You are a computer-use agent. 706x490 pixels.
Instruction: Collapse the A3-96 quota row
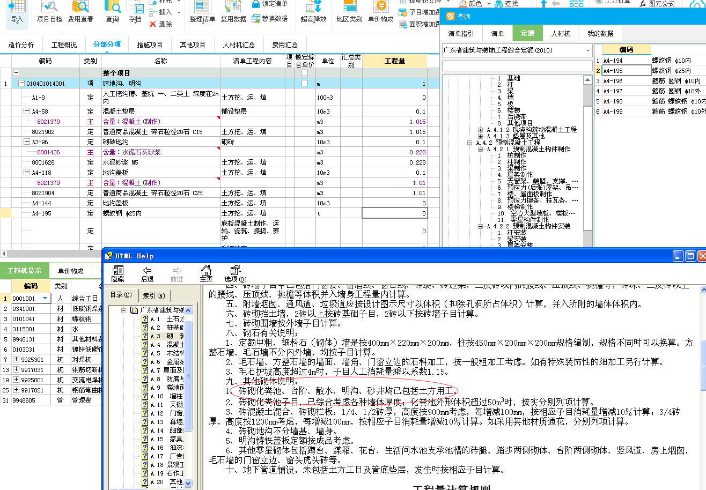27,142
